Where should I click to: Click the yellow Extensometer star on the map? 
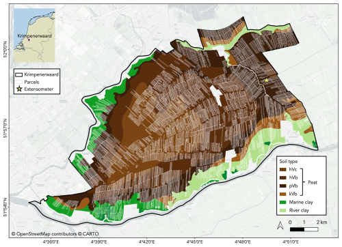tap(267, 81)
